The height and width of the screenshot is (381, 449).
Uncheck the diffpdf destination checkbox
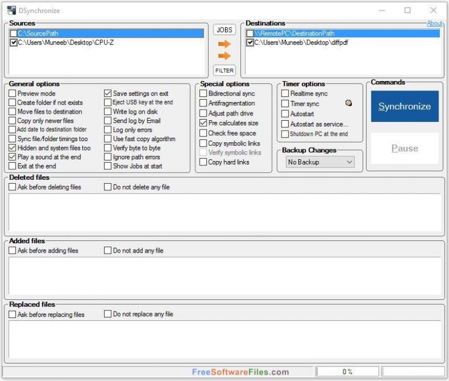[x=250, y=43]
